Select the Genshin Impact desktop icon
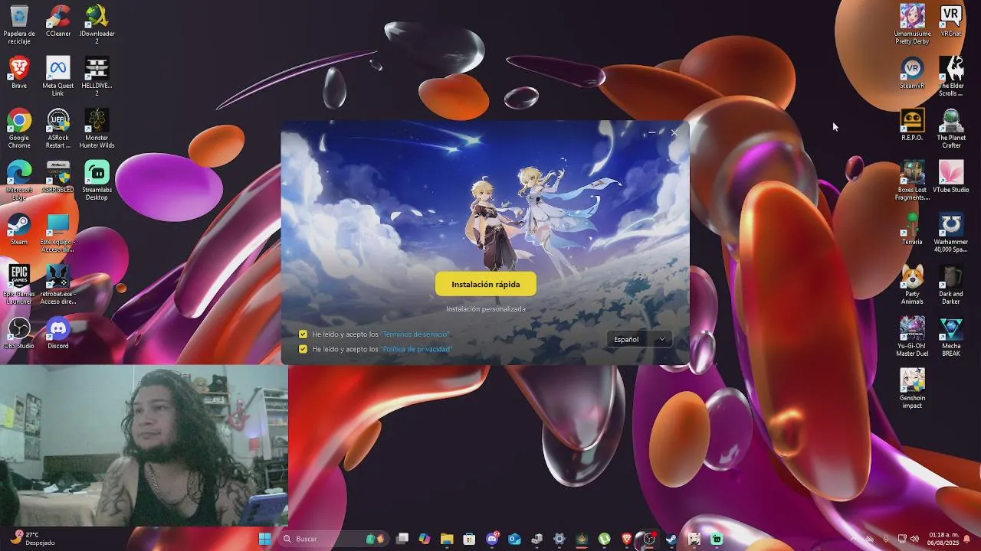981x551 pixels. [x=912, y=389]
